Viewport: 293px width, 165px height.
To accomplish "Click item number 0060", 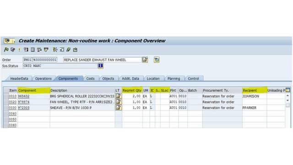I will [x=12, y=125].
